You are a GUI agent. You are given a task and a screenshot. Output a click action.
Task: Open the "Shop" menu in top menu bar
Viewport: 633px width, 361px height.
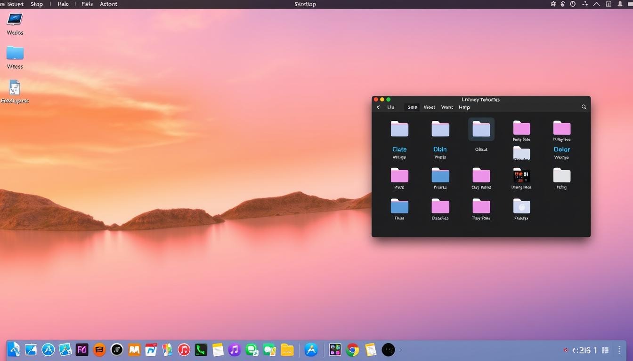coord(37,4)
